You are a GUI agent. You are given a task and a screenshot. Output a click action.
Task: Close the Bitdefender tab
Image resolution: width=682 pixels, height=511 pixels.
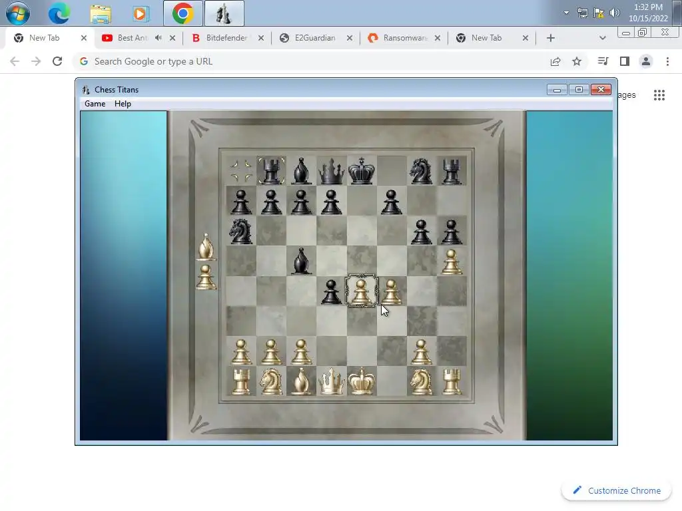(261, 38)
